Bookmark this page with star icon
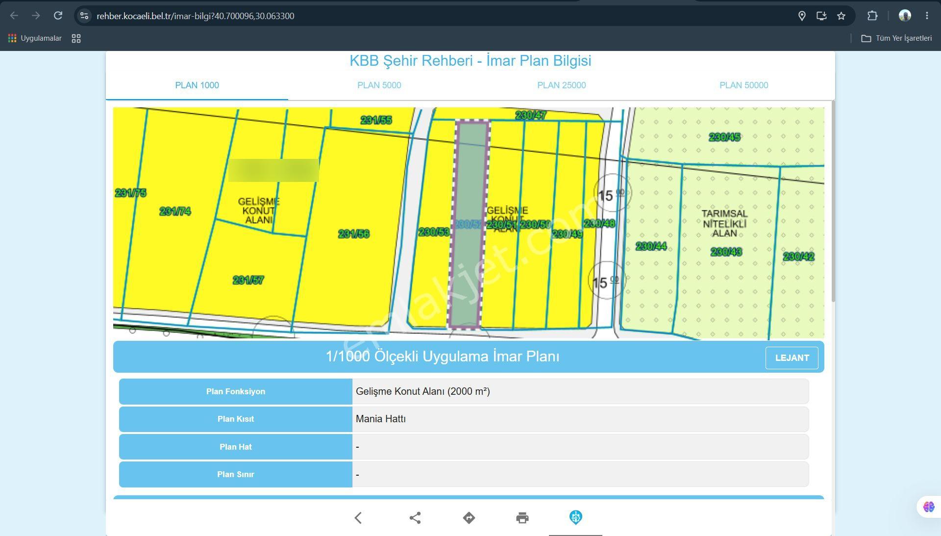 (841, 16)
